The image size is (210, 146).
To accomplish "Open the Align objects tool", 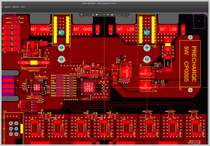I will [x=93, y=15].
